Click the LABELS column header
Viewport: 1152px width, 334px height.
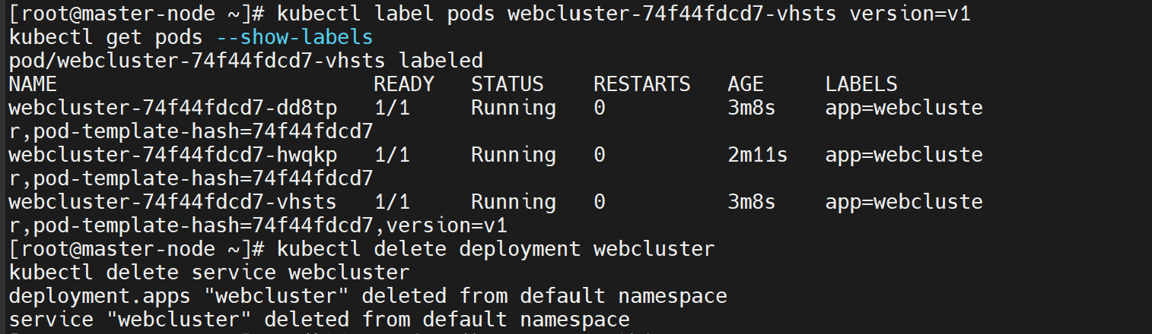coord(861,84)
